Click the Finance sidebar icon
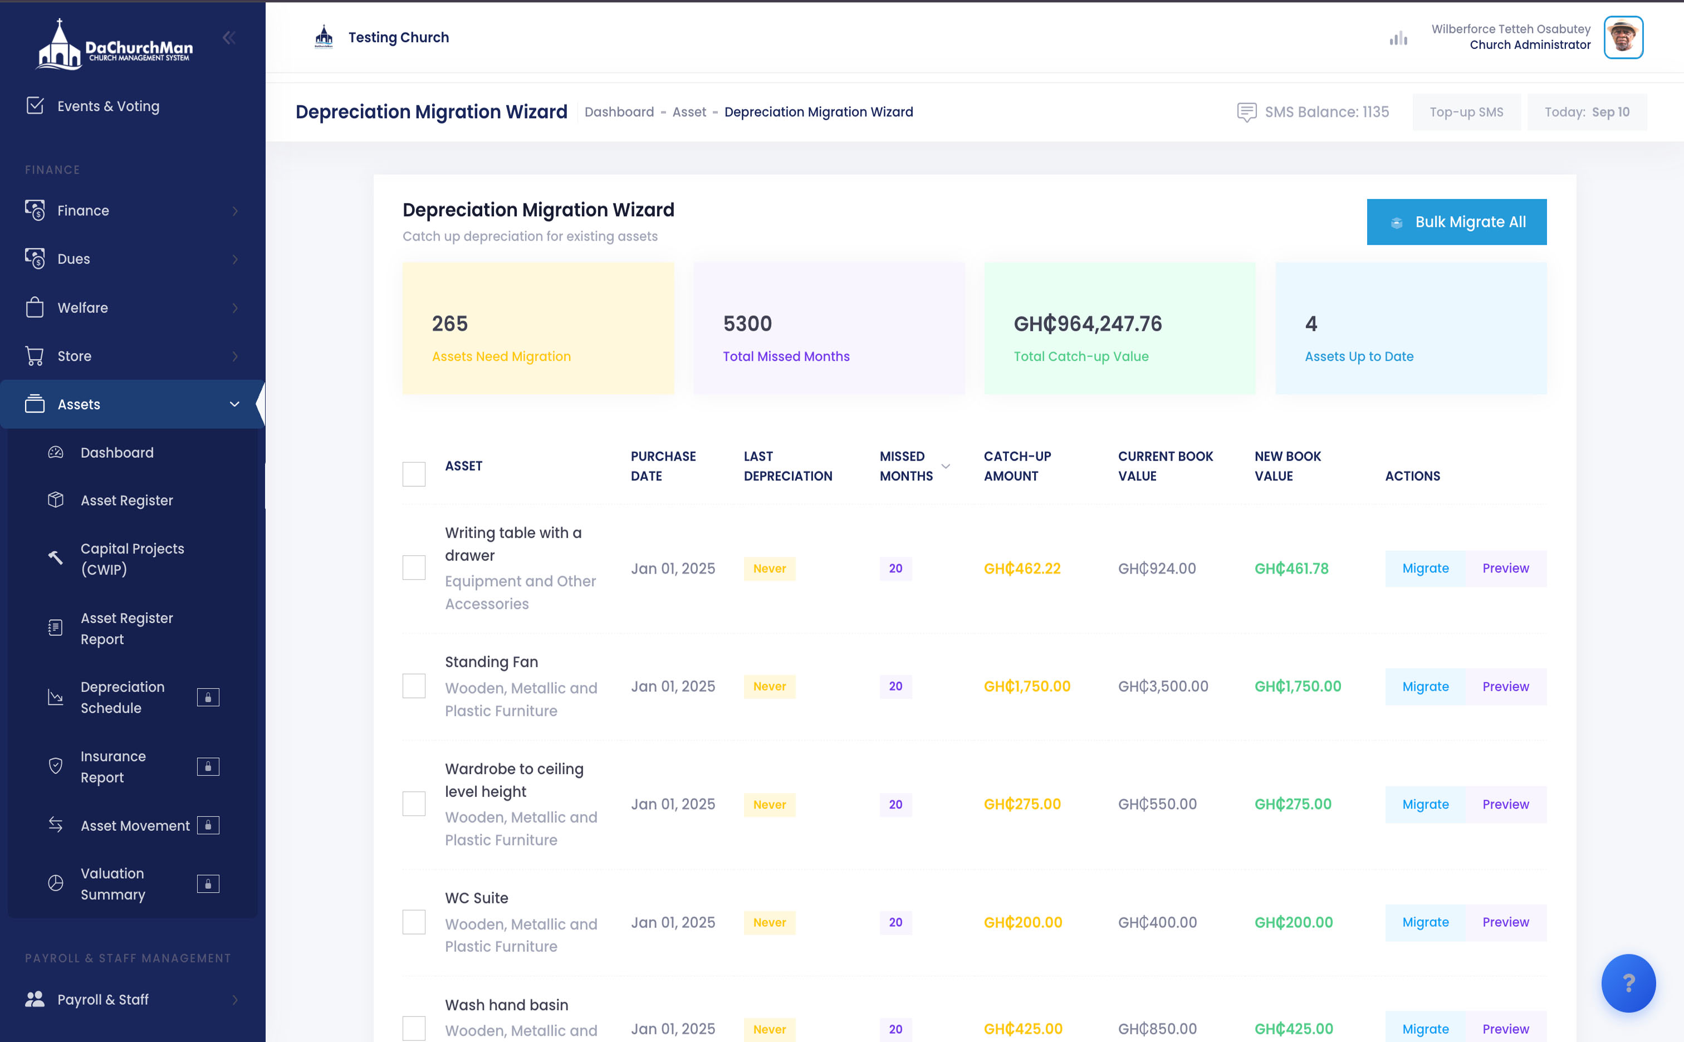Screen dimensions: 1684x1042 coord(35,210)
